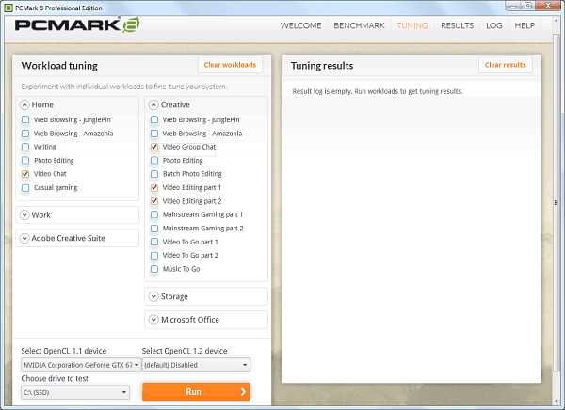
Task: Open the OpenCL 1.1 device dropdown
Action: [81, 365]
